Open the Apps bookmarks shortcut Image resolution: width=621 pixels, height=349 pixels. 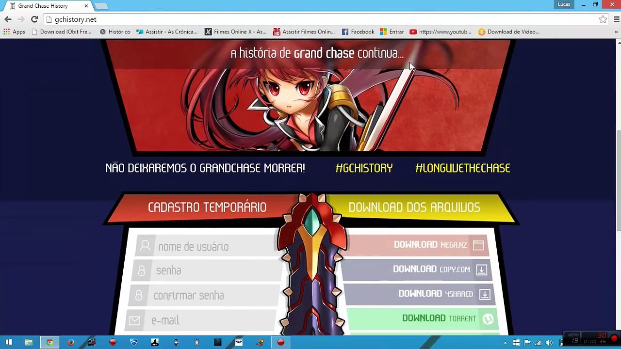pyautogui.click(x=14, y=32)
